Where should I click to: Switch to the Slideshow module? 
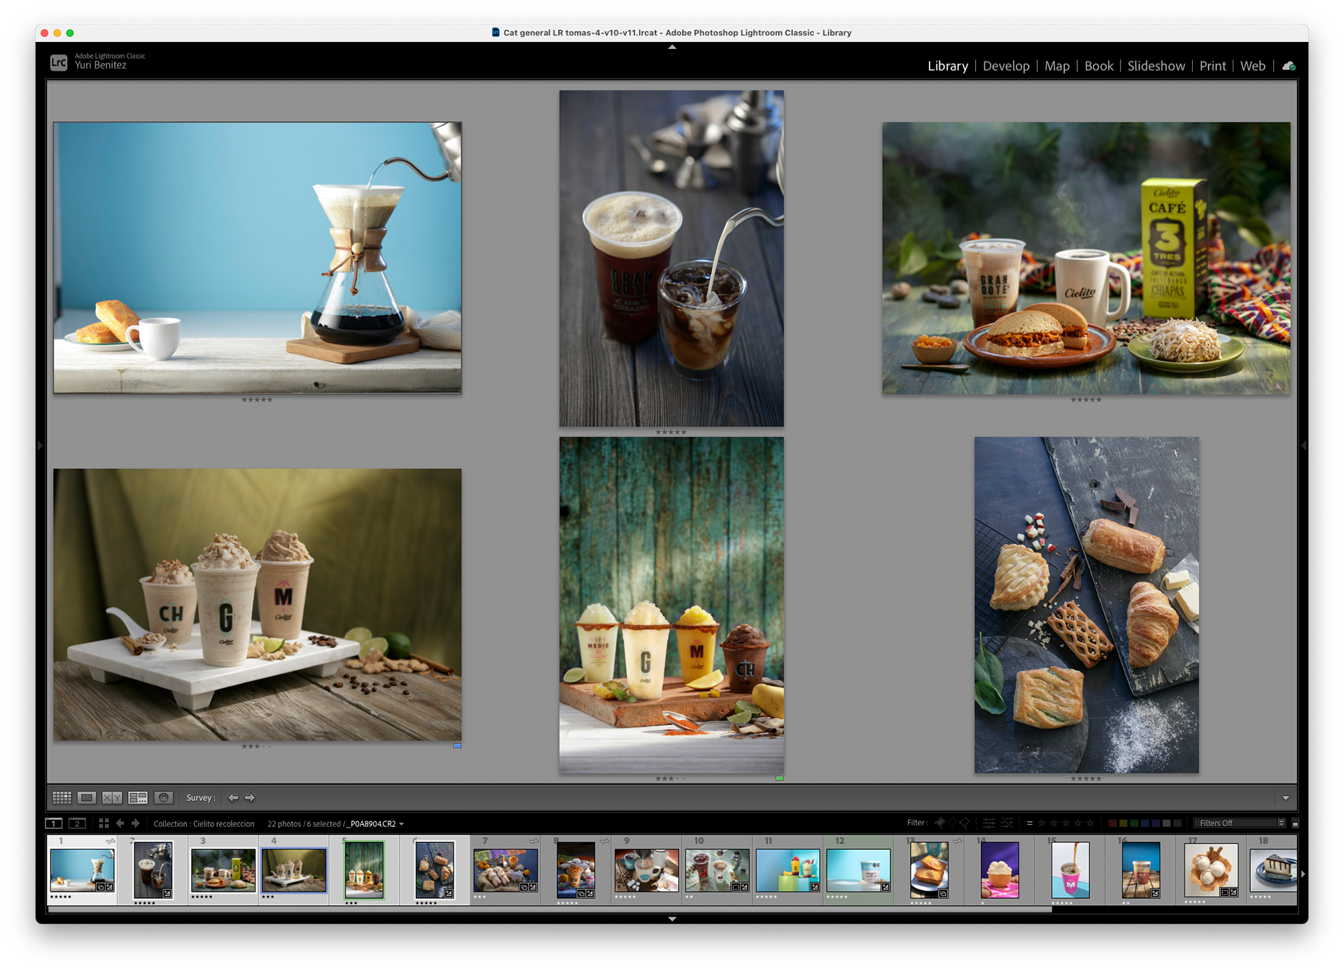[1156, 66]
